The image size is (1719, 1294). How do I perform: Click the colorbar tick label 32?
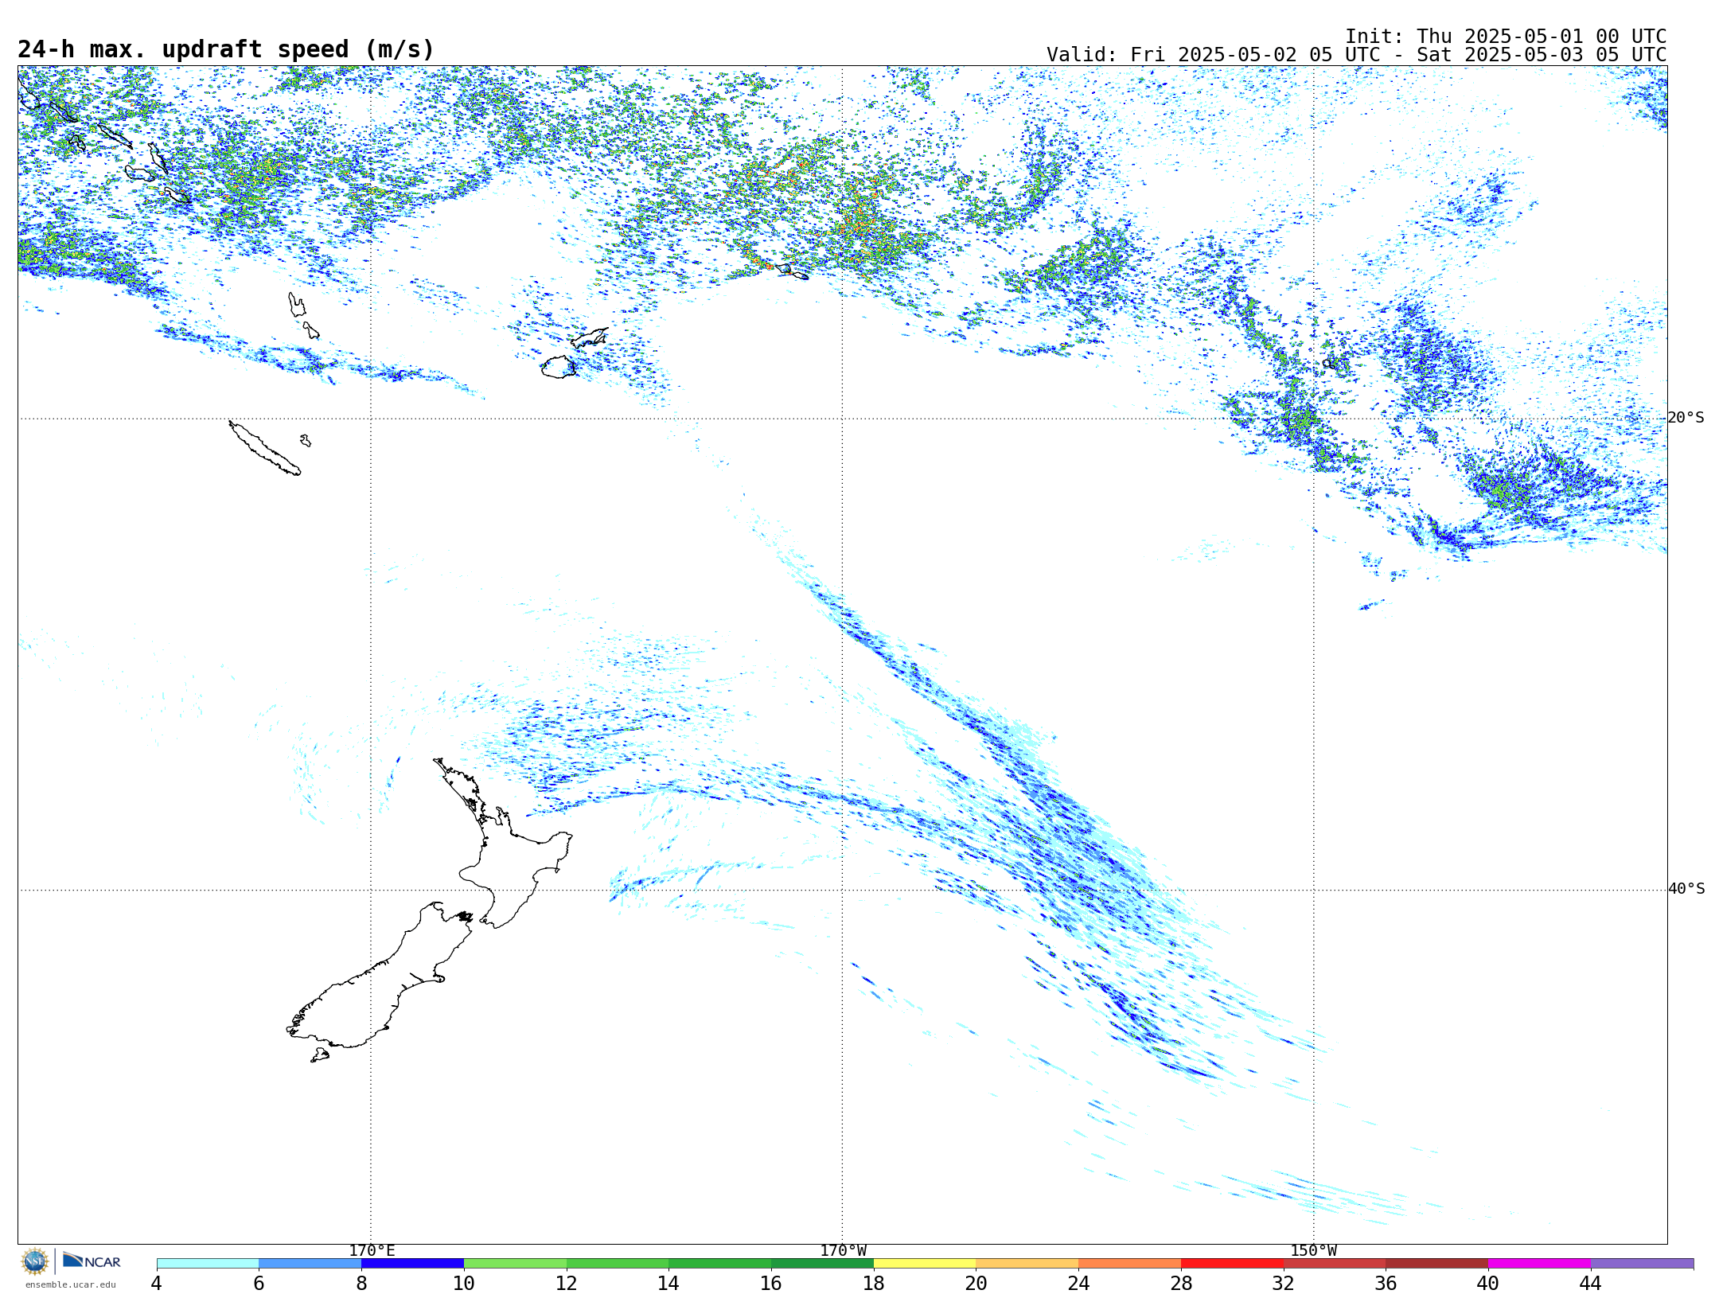[1284, 1284]
